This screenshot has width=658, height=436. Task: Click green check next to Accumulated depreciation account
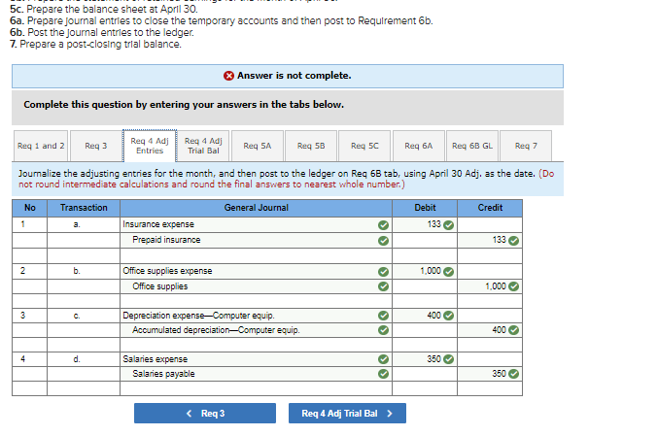(383, 330)
